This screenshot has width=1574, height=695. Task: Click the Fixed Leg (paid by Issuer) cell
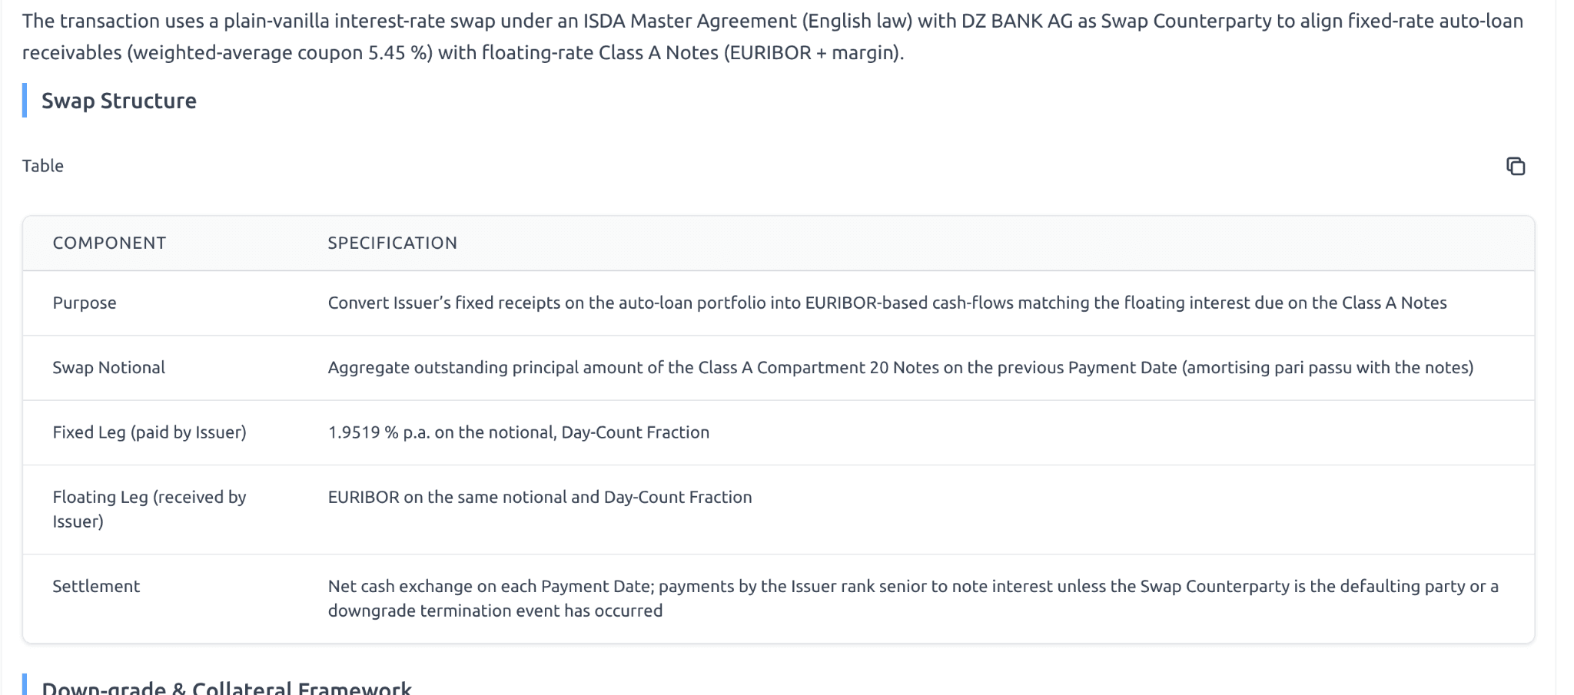click(149, 432)
